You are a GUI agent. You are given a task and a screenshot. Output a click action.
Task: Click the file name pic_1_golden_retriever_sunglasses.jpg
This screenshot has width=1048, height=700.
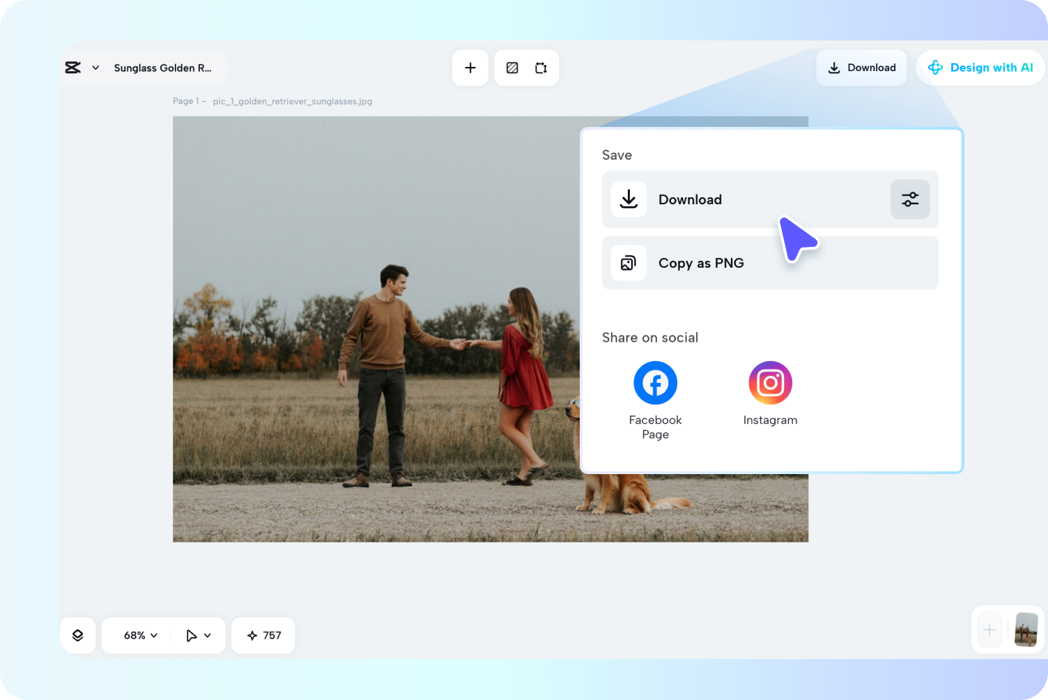293,101
